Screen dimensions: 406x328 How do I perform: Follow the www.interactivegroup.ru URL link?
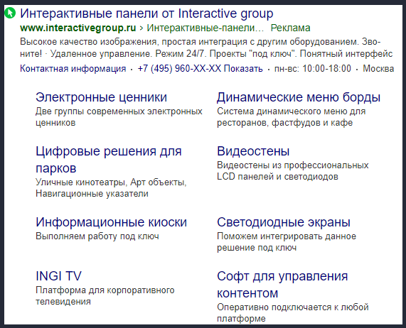78,28
